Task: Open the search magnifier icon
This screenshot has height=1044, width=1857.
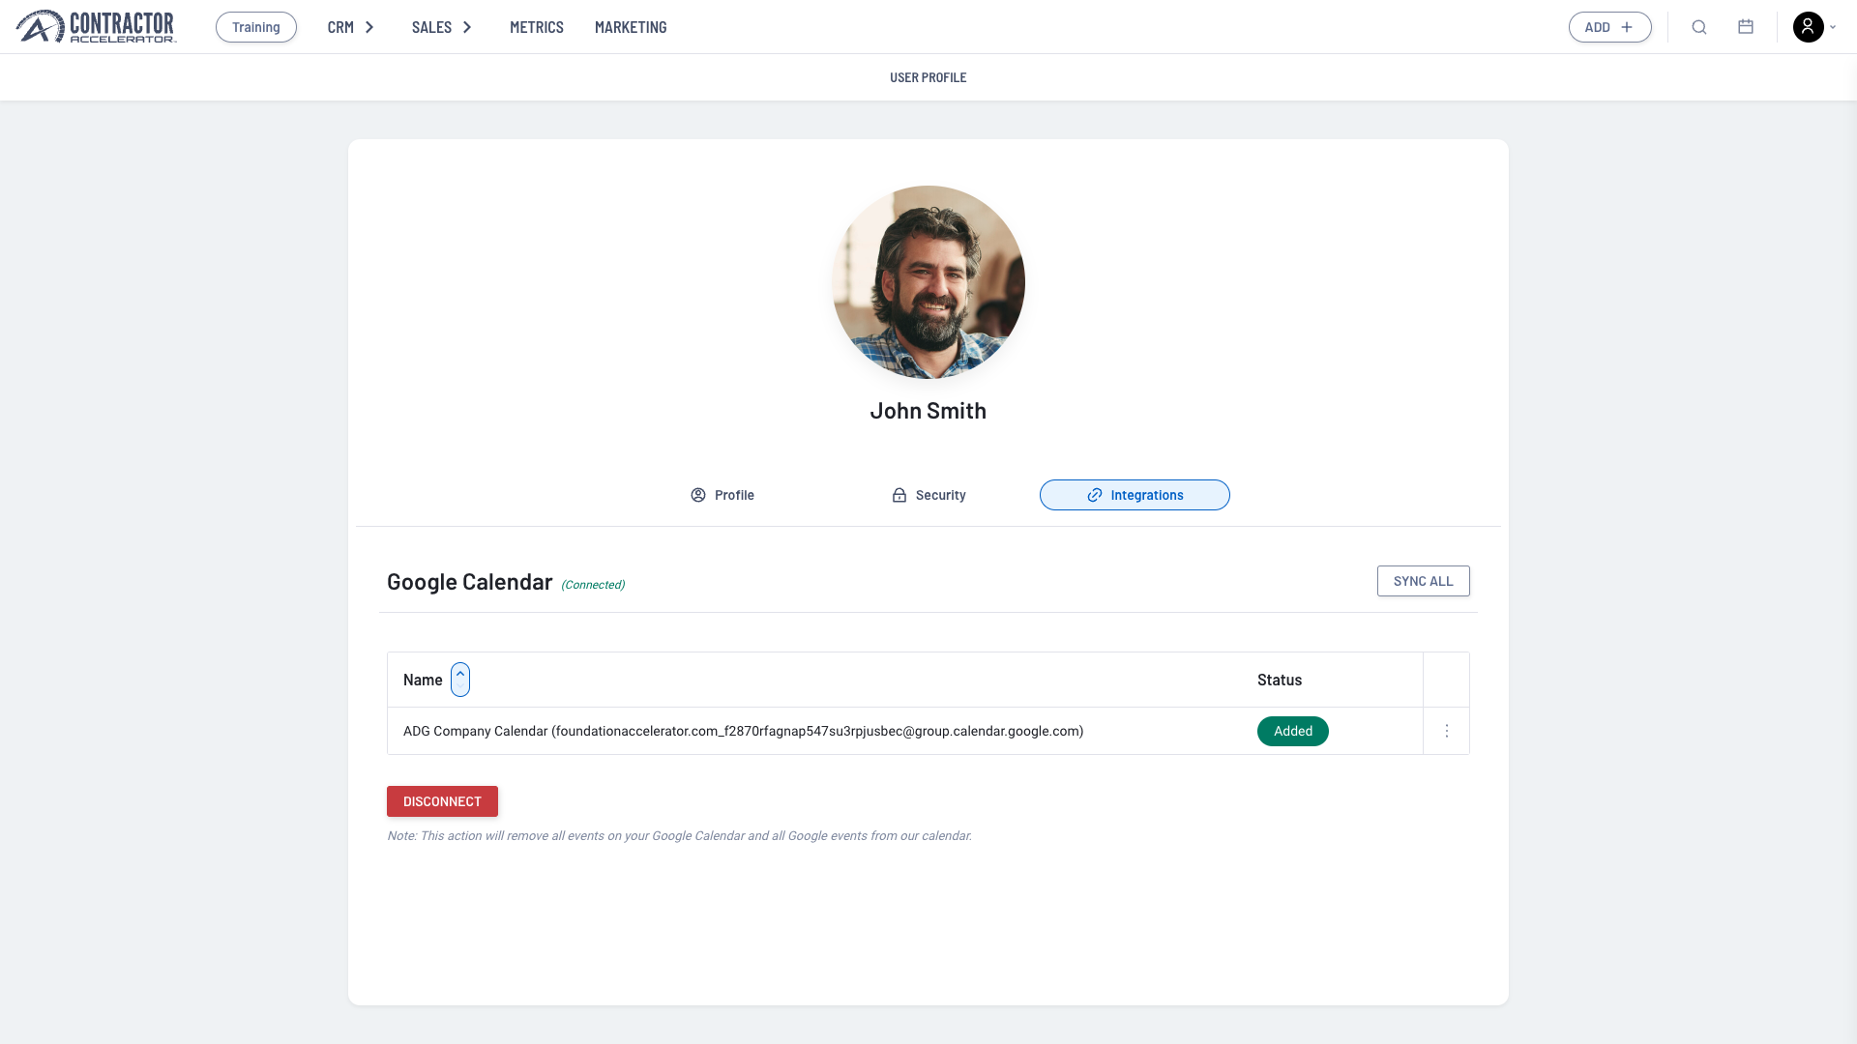Action: 1699,27
